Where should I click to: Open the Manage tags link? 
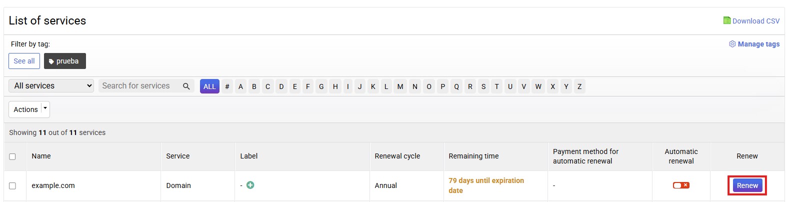pyautogui.click(x=758, y=44)
